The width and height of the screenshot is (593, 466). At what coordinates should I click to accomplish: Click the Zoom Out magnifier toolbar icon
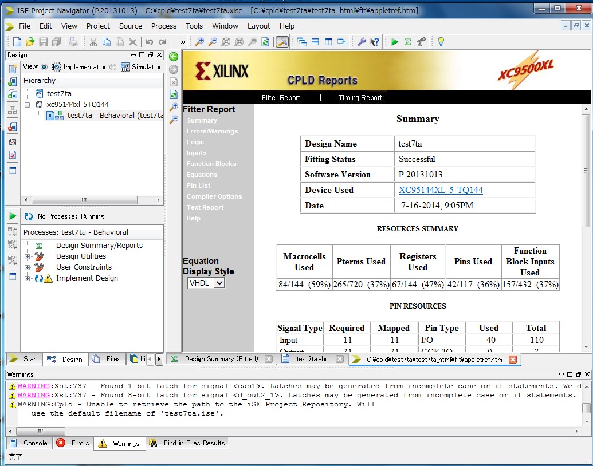tap(213, 42)
